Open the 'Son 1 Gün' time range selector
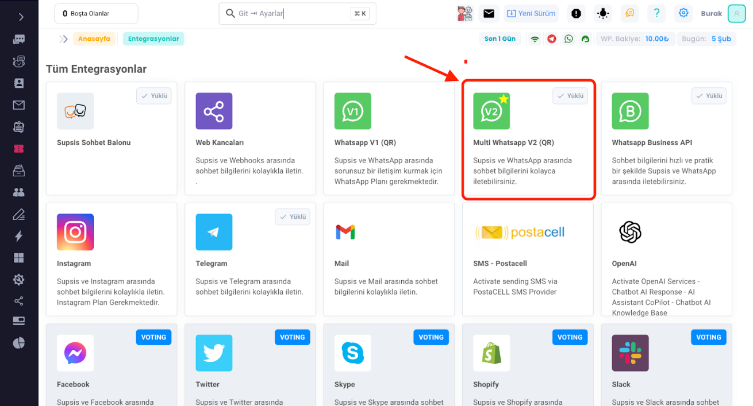The image size is (753, 406). click(500, 39)
